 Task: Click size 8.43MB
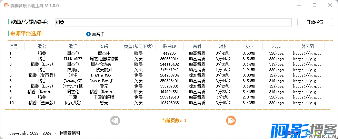[x=249, y=103]
